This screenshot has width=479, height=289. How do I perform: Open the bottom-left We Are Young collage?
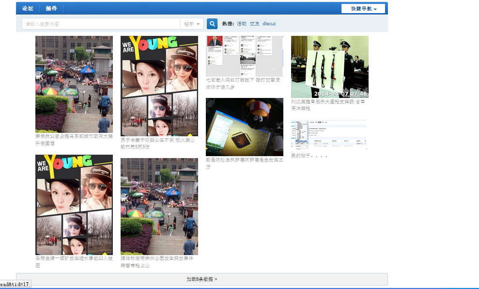point(74,205)
